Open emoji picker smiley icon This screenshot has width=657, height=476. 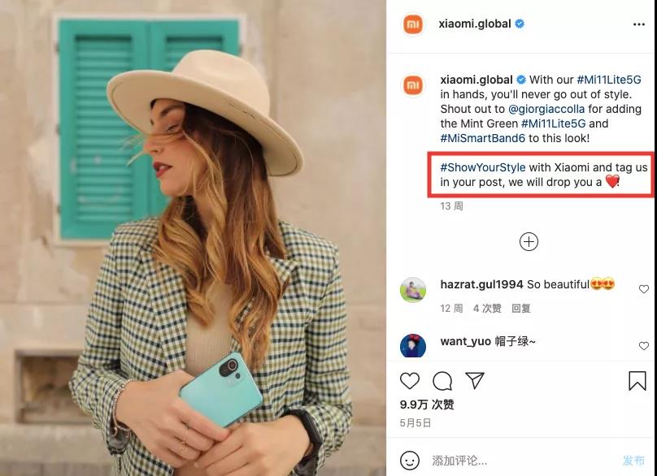tap(409, 461)
